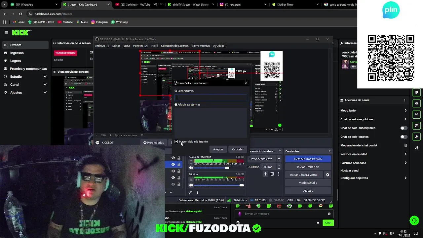Click Iniciar Grabación button
The image size is (423, 238).
point(308,167)
